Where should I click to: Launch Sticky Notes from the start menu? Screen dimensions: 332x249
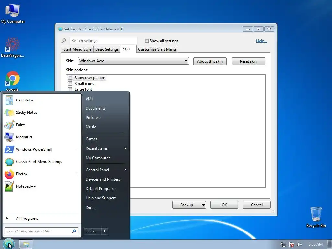pyautogui.click(x=42, y=113)
